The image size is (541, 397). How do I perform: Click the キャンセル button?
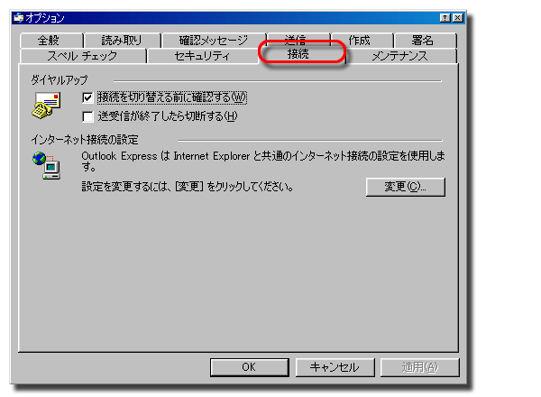point(335,367)
